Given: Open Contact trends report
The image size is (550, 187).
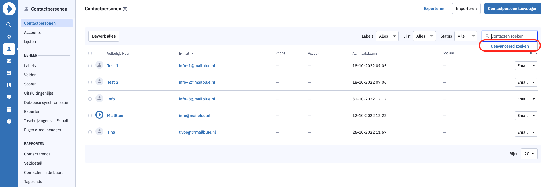Looking at the screenshot, I should [x=37, y=154].
